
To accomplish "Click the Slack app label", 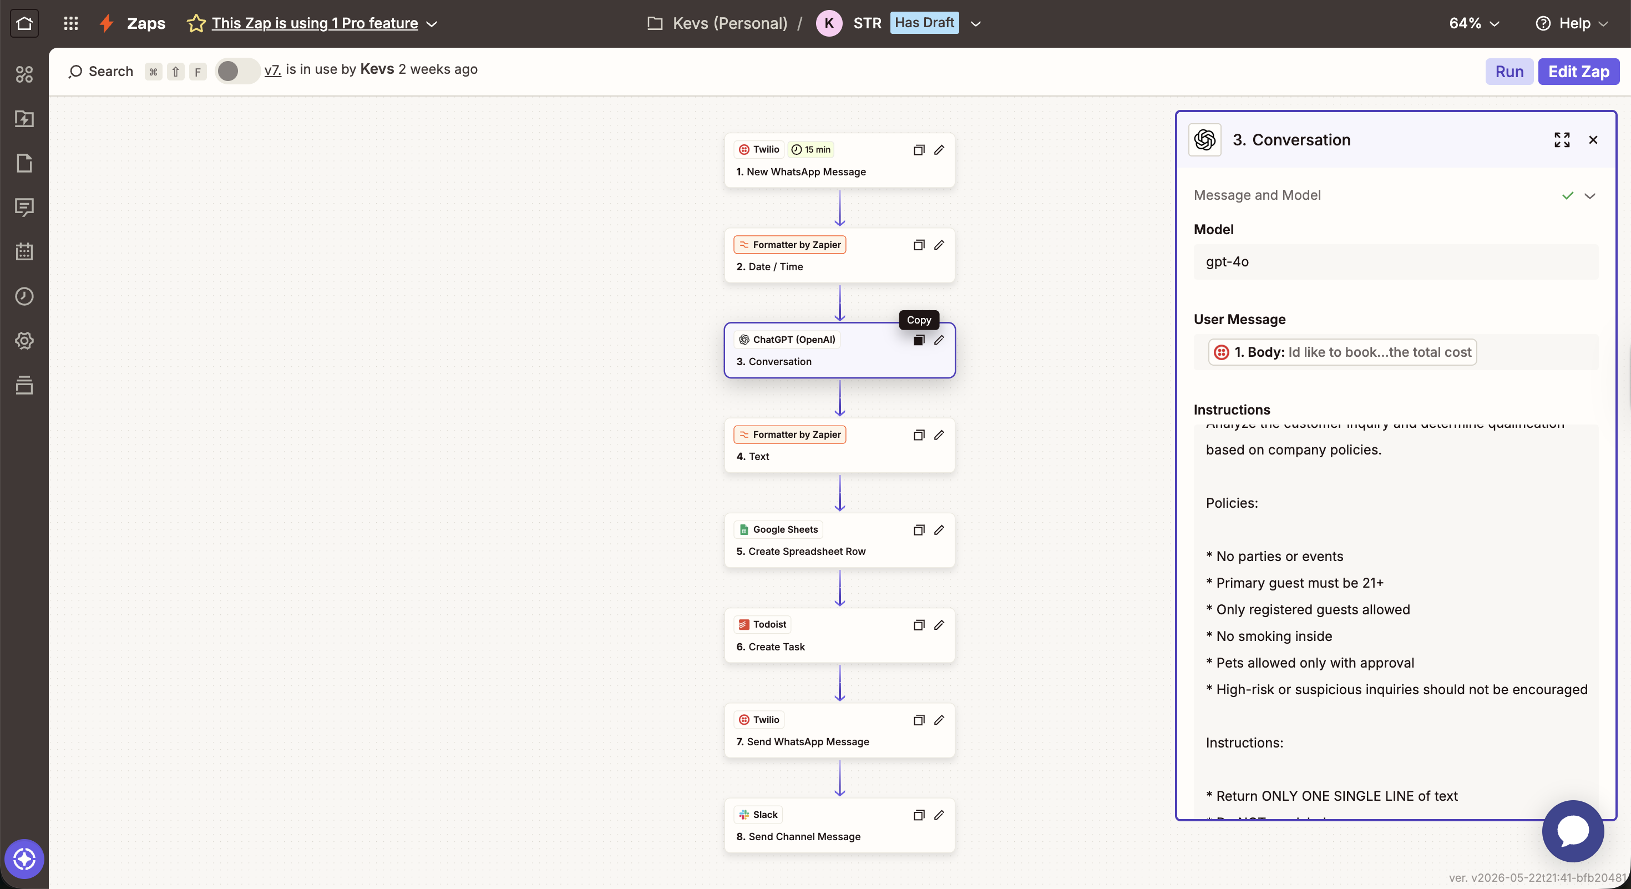I will [758, 814].
